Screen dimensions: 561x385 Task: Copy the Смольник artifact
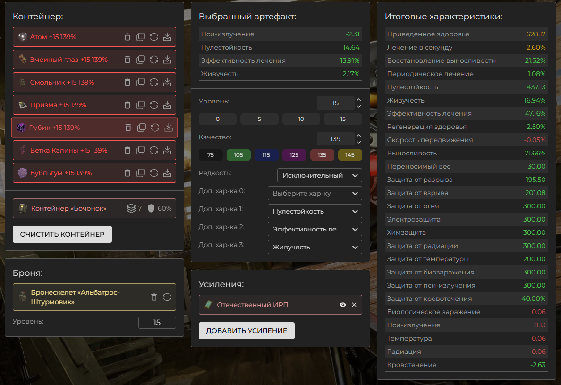tap(141, 82)
